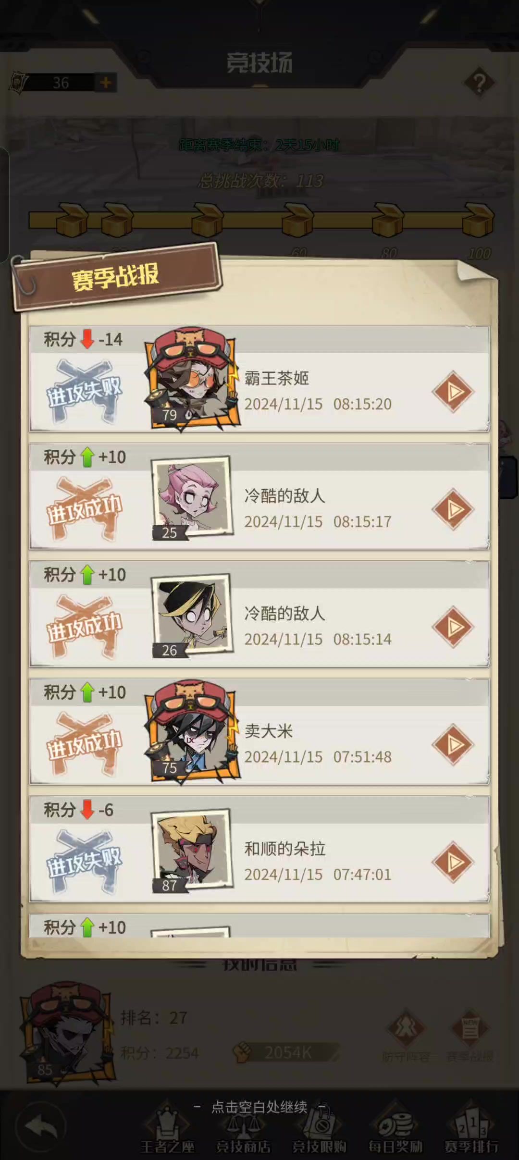Play replay of battle against 卖大米

click(x=453, y=745)
